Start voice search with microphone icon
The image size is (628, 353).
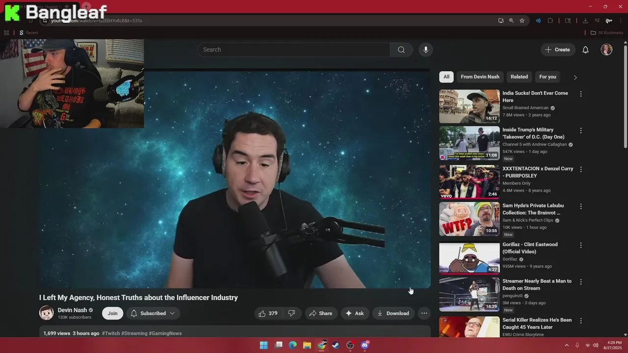(x=426, y=50)
